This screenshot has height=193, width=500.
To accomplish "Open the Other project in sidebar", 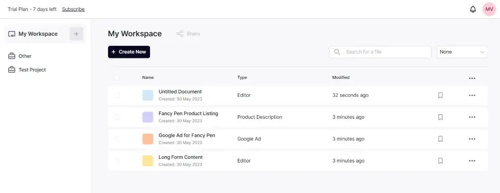I will point(25,56).
